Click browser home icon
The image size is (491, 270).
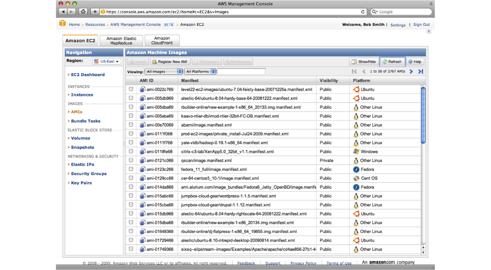83,12
